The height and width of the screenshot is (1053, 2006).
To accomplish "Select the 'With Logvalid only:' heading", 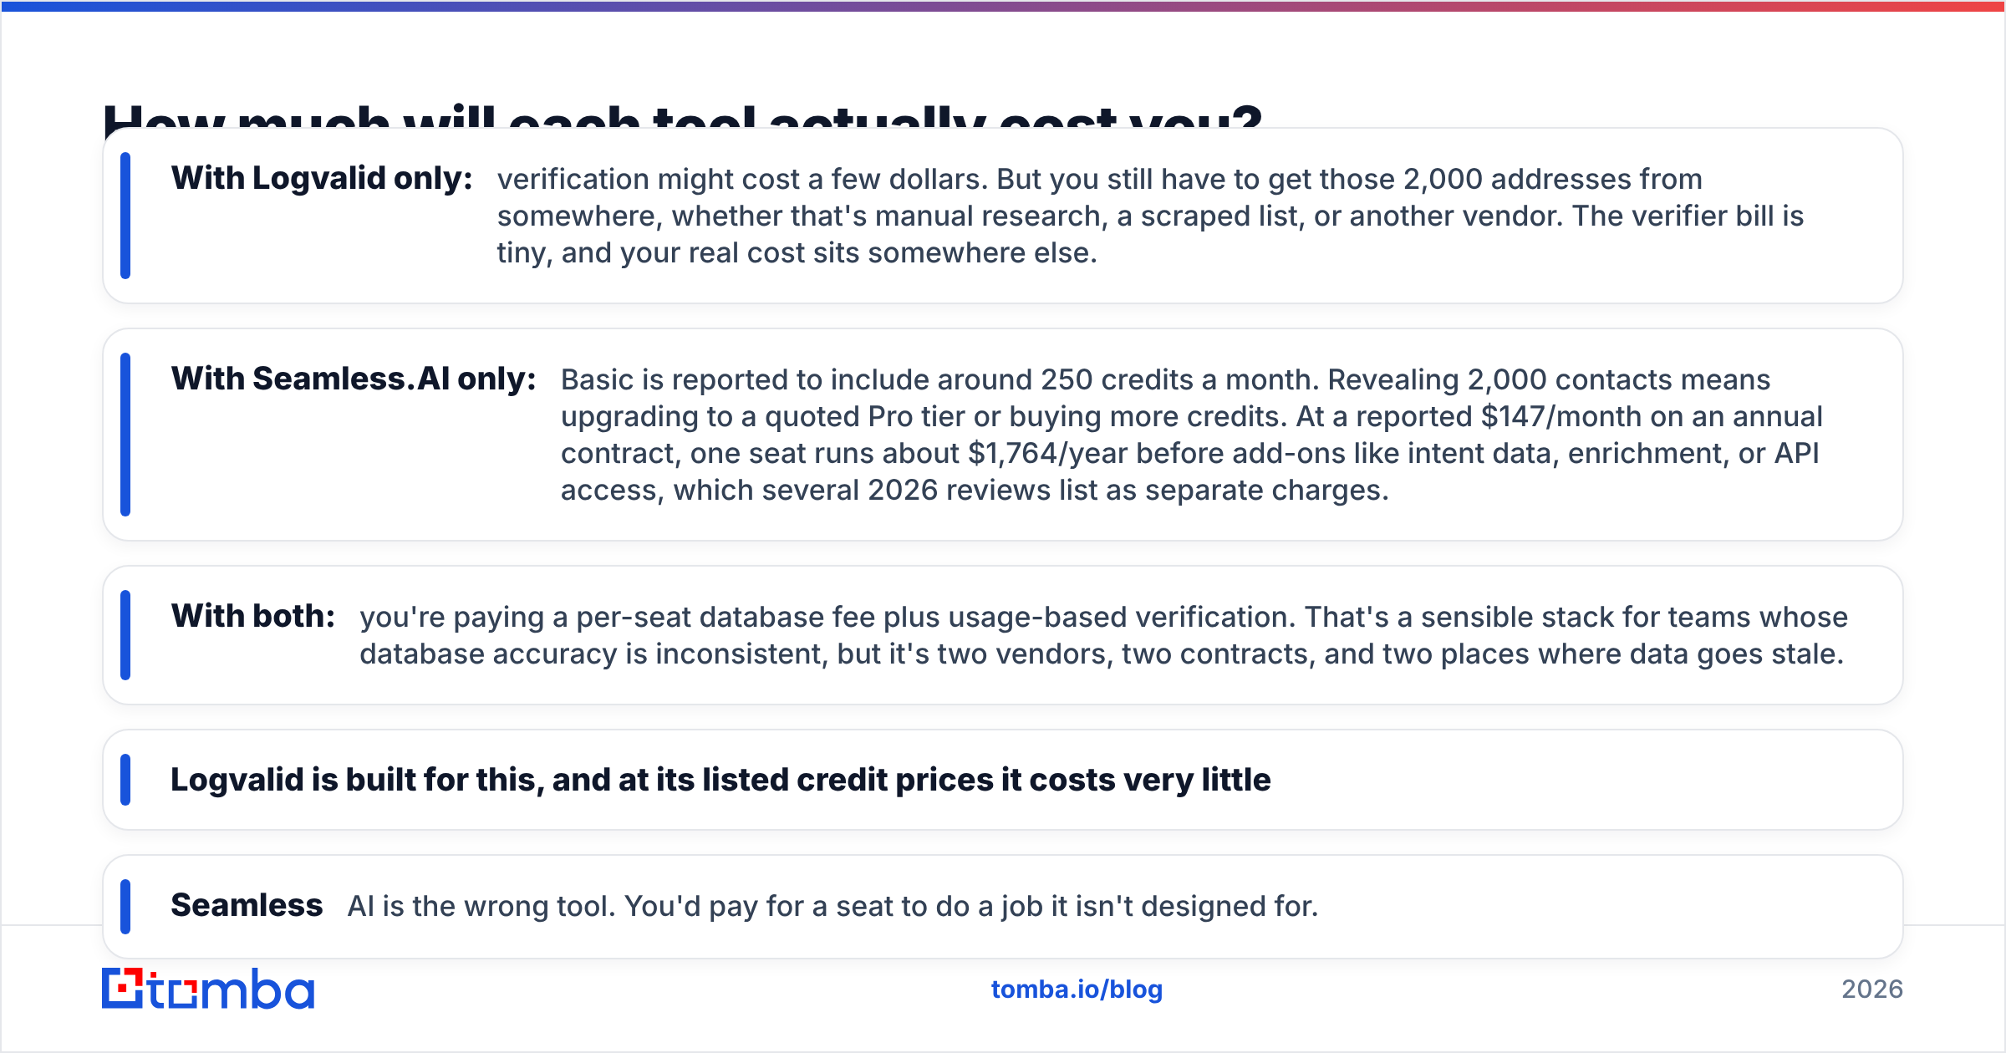I will click(322, 178).
